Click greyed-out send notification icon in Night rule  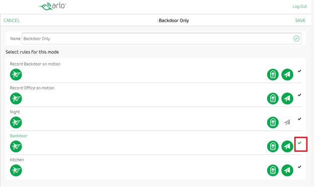point(287,122)
